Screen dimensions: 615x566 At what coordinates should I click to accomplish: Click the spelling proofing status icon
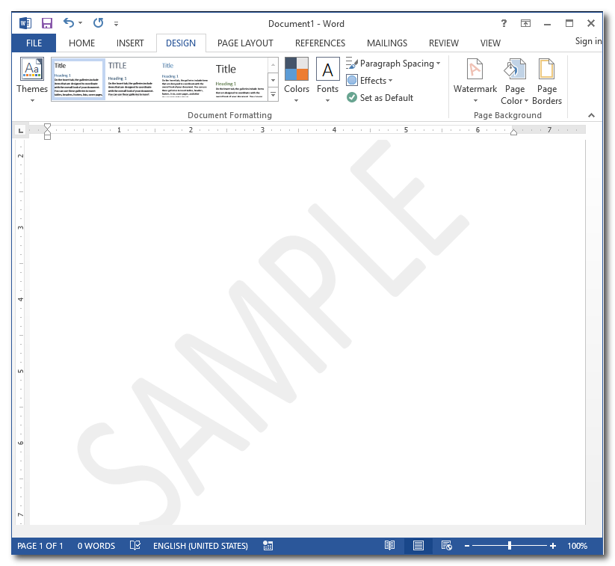(135, 546)
